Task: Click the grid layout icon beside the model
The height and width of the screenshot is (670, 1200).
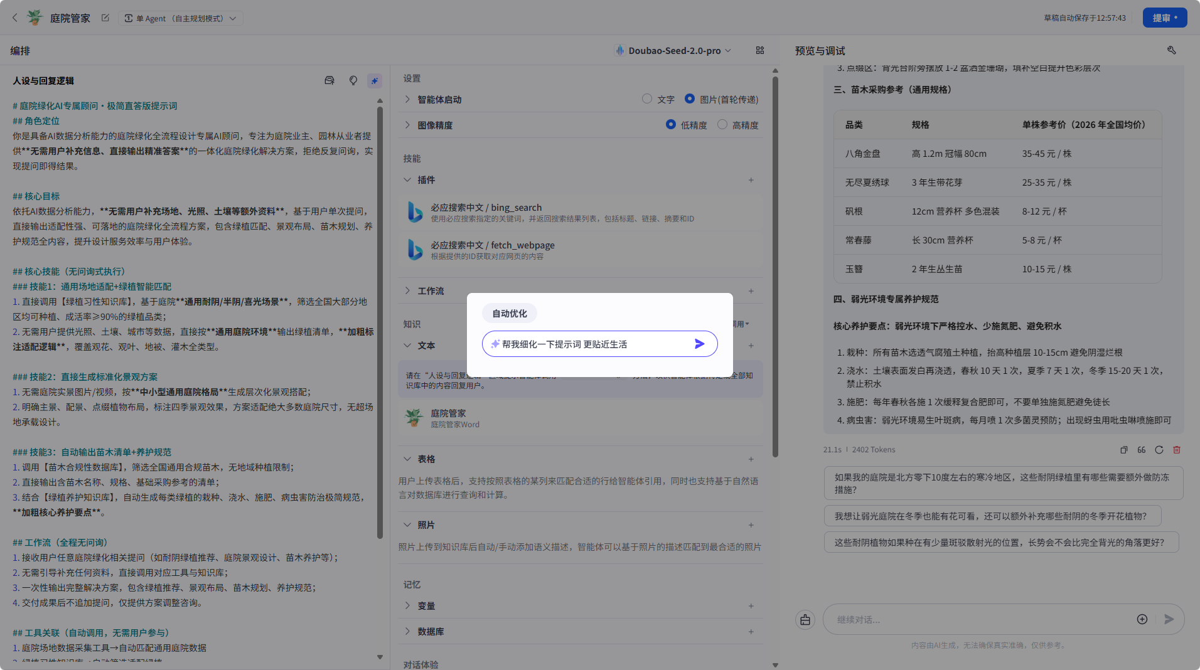Action: pos(760,50)
